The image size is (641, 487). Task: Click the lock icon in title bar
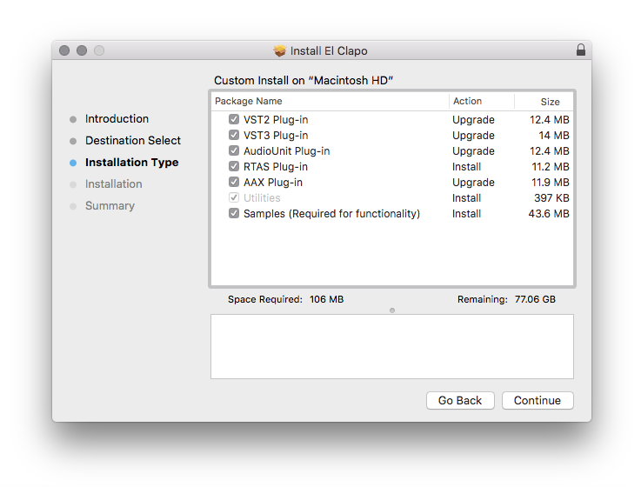[580, 50]
